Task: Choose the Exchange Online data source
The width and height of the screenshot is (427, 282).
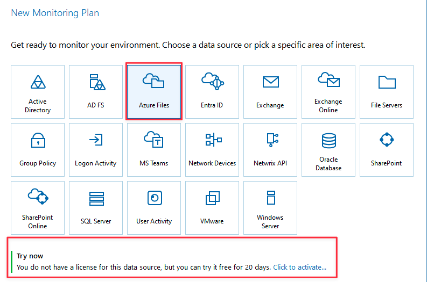Action: pyautogui.click(x=328, y=92)
